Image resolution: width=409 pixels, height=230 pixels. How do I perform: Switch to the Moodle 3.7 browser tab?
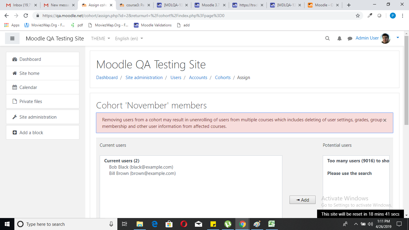pyautogui.click(x=210, y=5)
